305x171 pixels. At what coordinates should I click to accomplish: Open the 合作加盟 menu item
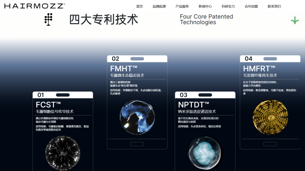(251, 6)
